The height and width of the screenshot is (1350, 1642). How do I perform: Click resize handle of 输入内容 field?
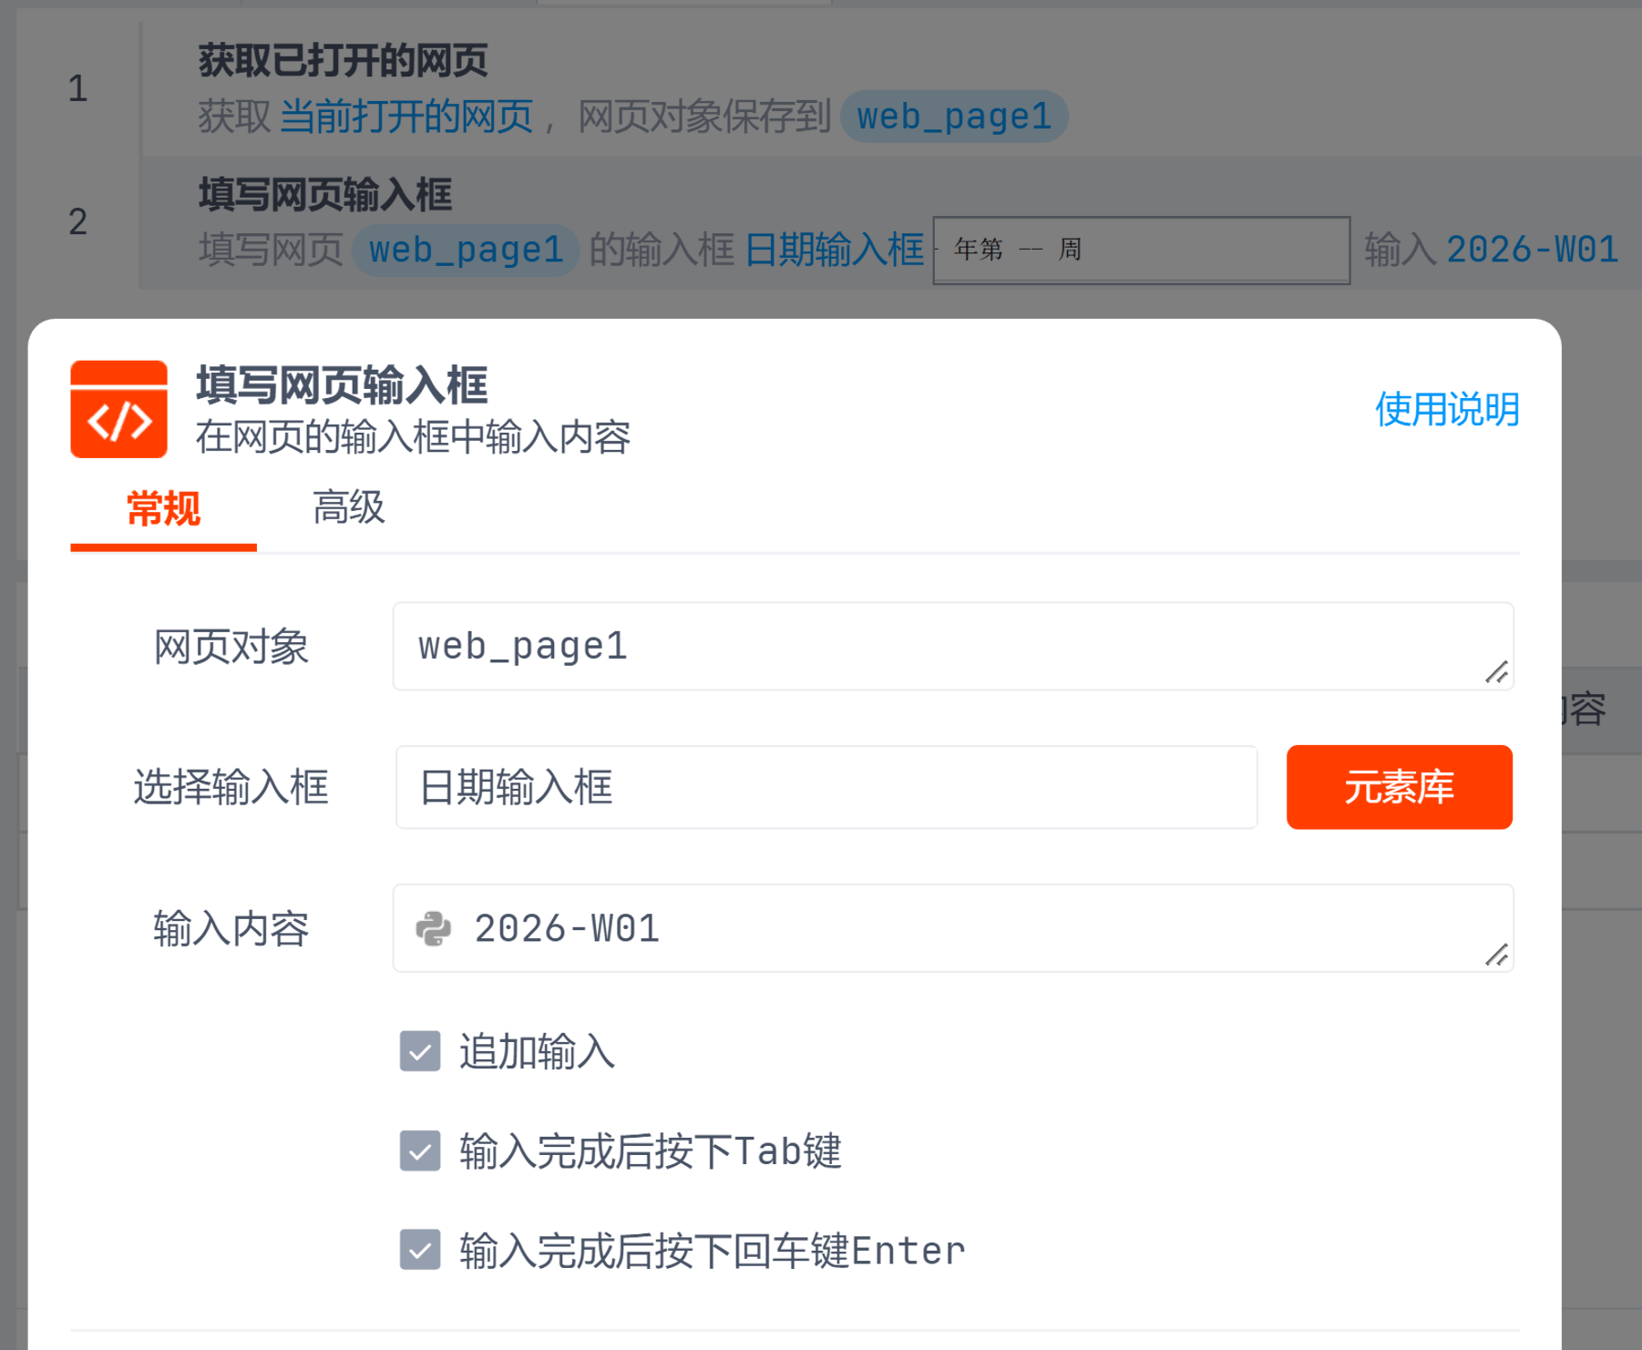point(1495,955)
